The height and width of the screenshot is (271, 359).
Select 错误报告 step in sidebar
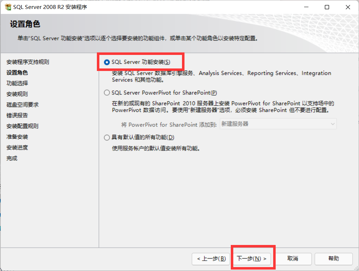pyautogui.click(x=17, y=115)
